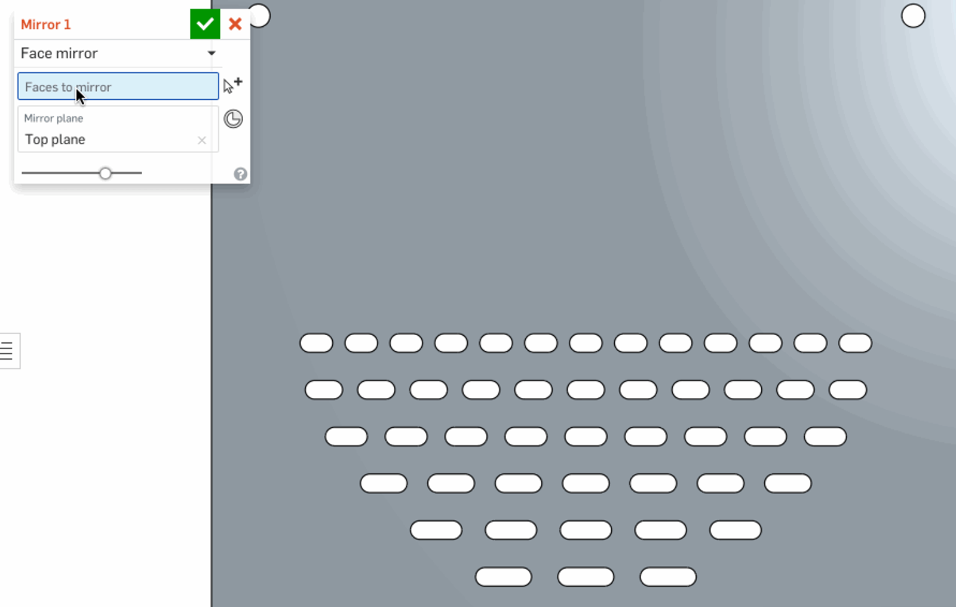This screenshot has width=956, height=607.
Task: Select rightmost slot in the top row
Action: pos(855,343)
